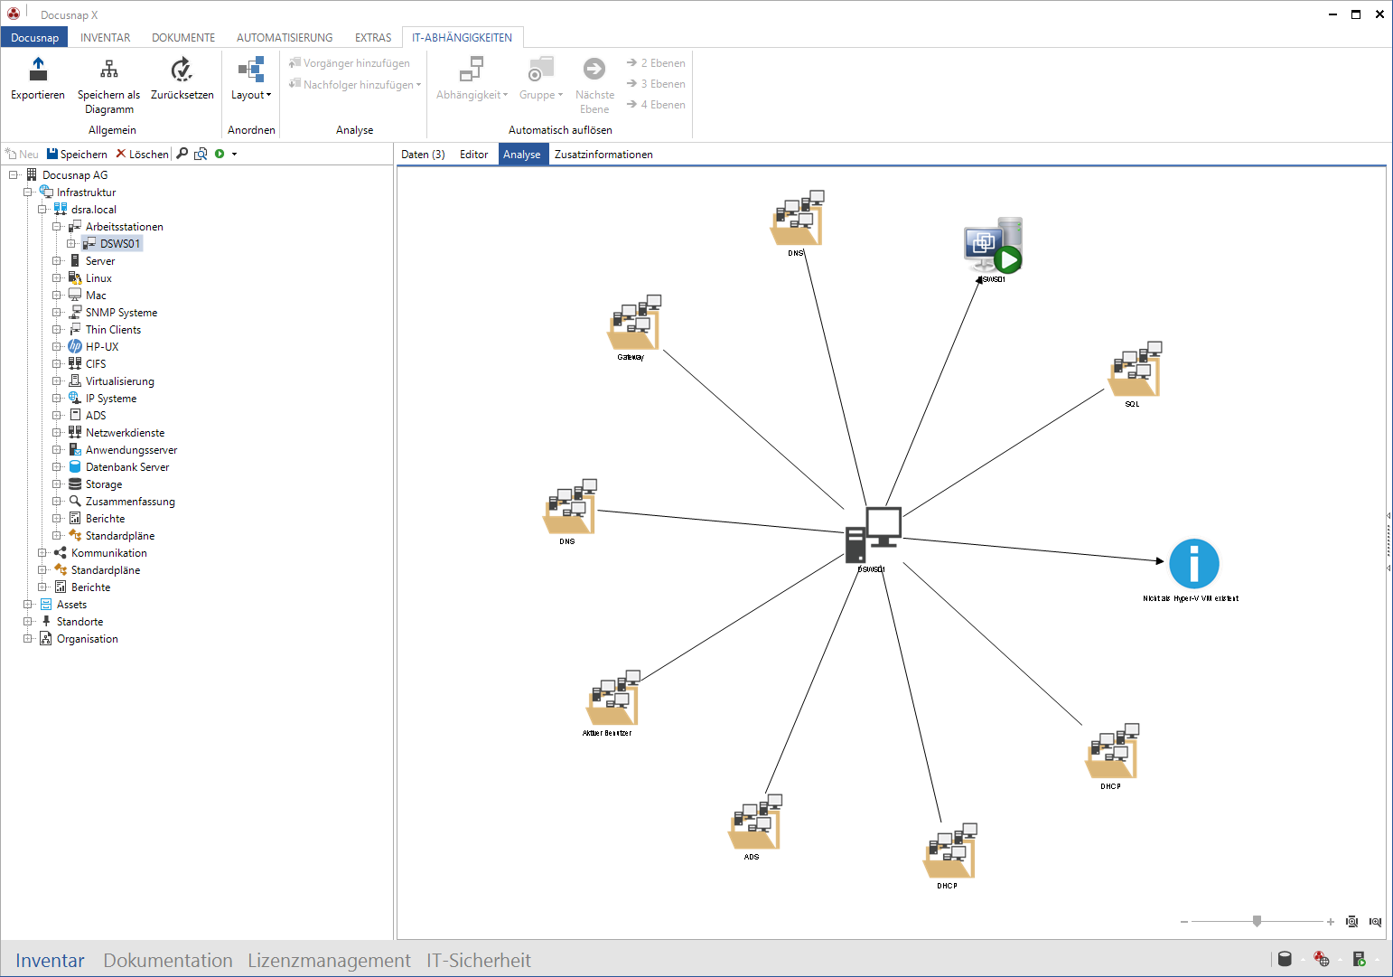Click the 2 Ebenen button
Image resolution: width=1393 pixels, height=977 pixels.
pyautogui.click(x=656, y=63)
